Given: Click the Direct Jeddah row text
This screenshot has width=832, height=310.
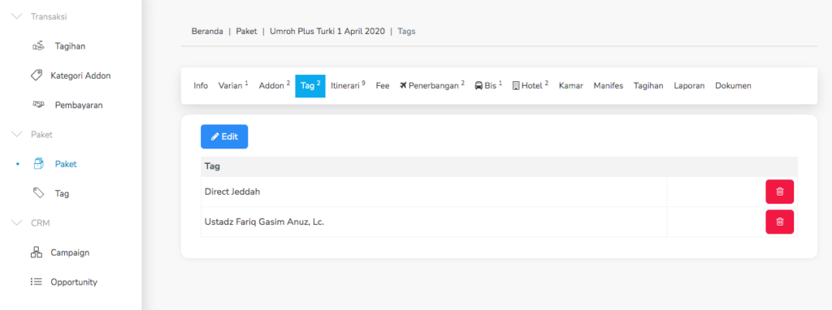Looking at the screenshot, I should (x=232, y=192).
